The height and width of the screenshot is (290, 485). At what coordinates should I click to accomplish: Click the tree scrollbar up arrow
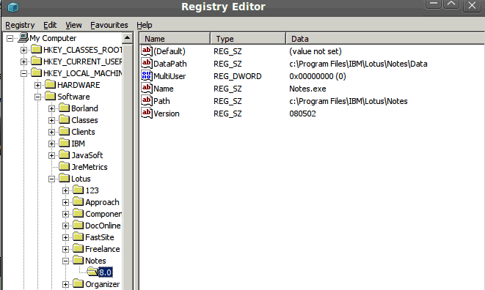tap(128, 38)
